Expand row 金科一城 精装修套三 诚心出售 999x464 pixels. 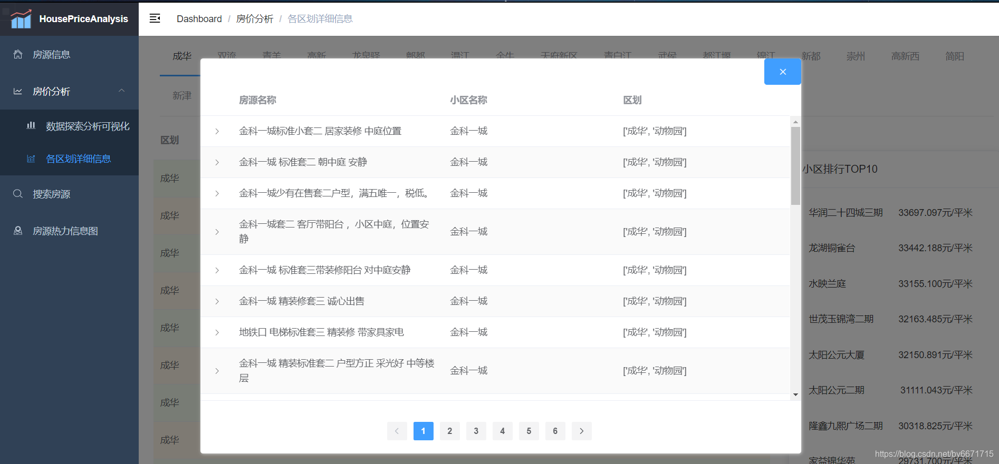tap(217, 301)
